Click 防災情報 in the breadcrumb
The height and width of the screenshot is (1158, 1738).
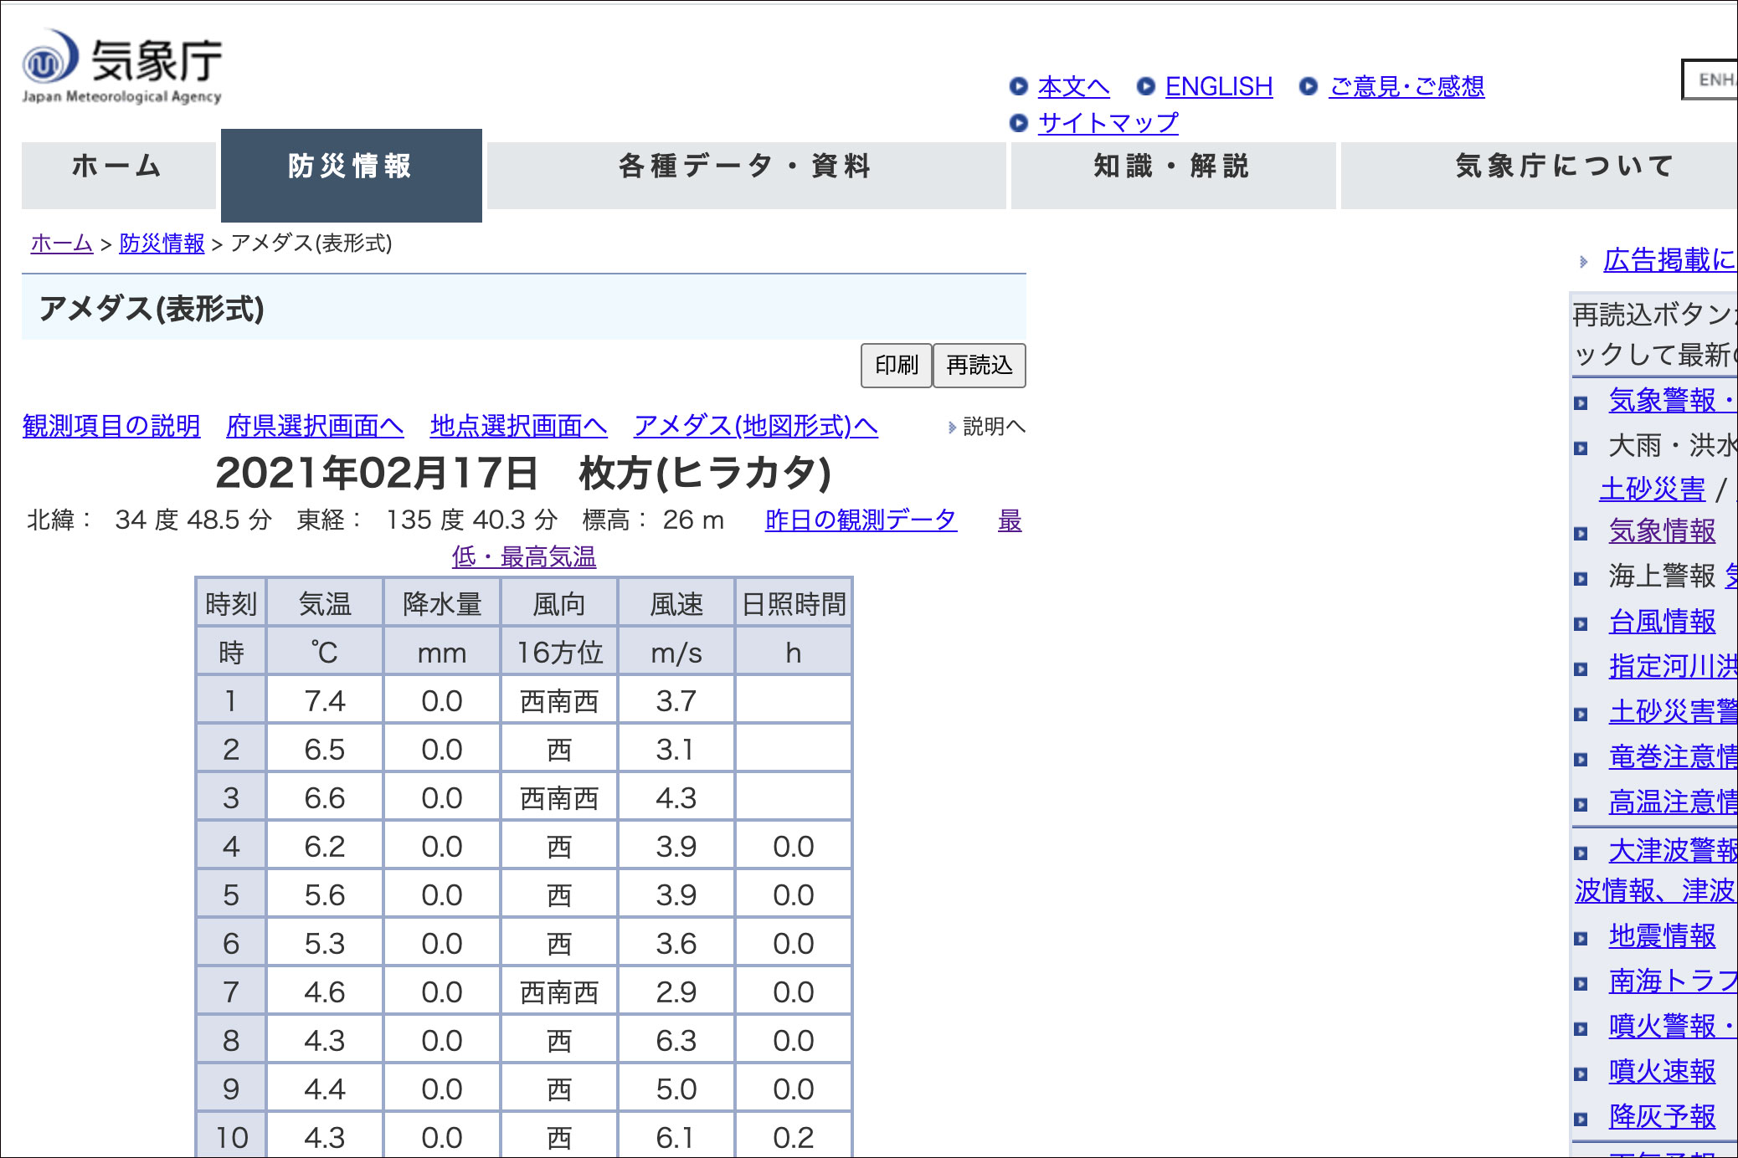click(162, 243)
